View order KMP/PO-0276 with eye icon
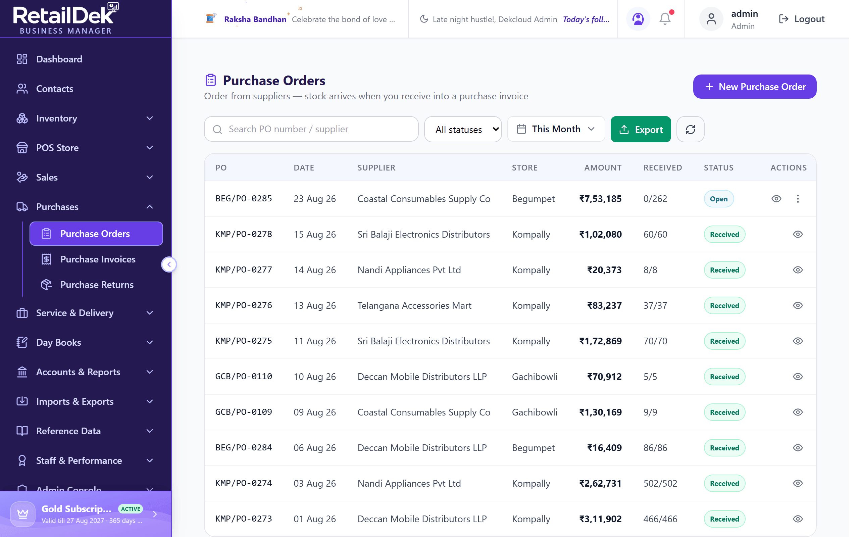This screenshot has width=859, height=537. 798,305
